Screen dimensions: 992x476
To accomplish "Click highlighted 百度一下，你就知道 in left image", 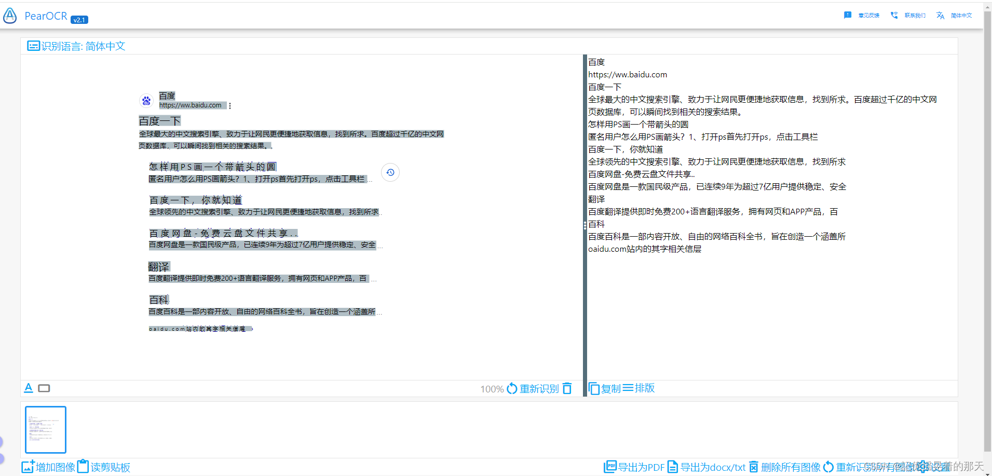I will [x=195, y=200].
